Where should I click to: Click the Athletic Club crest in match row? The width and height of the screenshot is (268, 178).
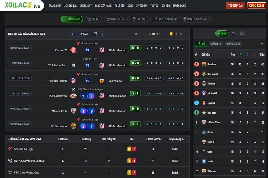tap(73, 111)
